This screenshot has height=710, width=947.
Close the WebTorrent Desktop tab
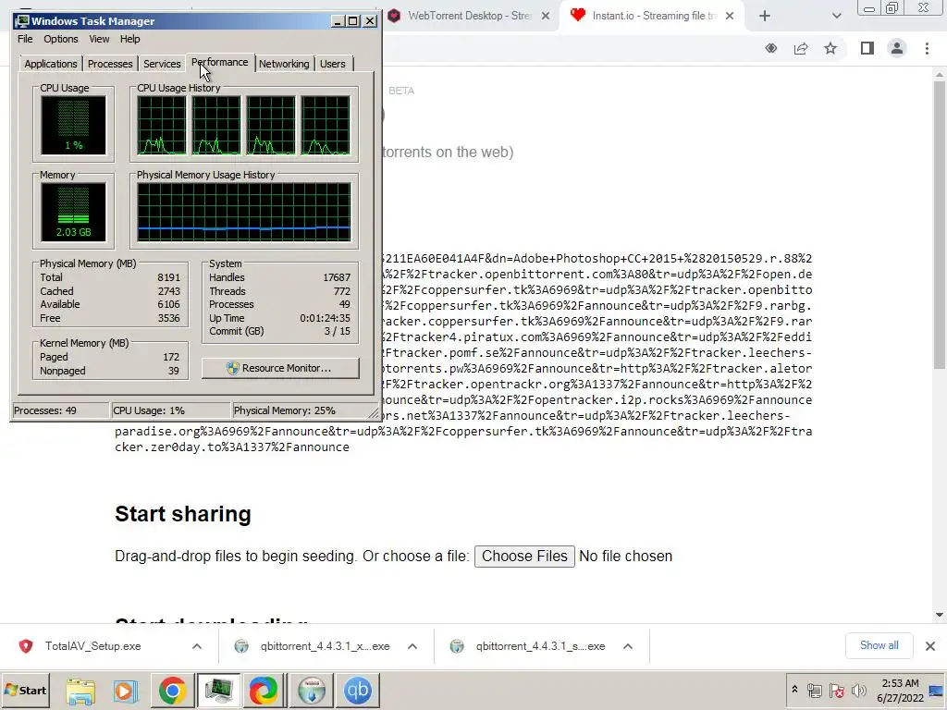(x=546, y=16)
